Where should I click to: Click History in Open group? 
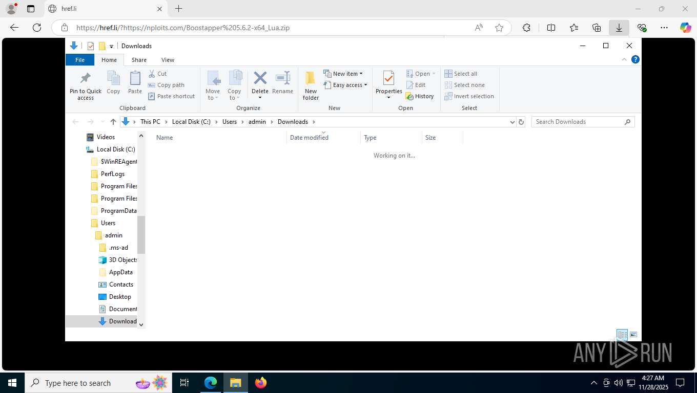tap(420, 96)
